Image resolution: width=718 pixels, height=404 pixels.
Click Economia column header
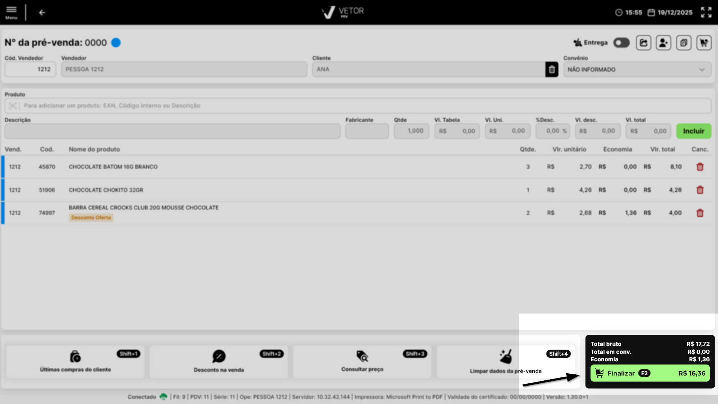(617, 149)
